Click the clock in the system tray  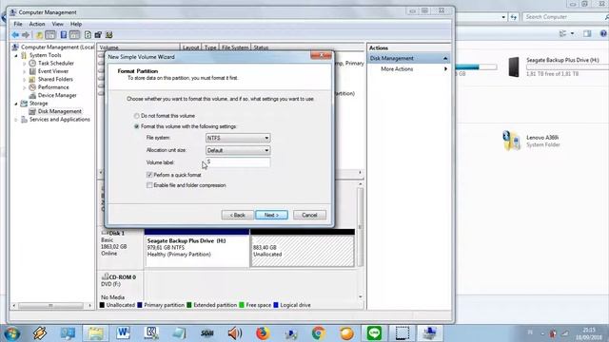point(589,333)
